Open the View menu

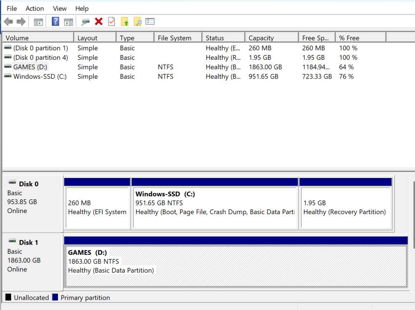point(59,8)
